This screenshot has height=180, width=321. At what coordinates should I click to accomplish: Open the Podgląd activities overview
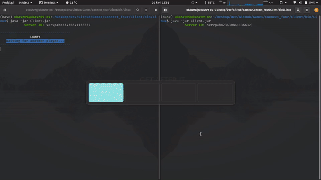click(x=8, y=3)
